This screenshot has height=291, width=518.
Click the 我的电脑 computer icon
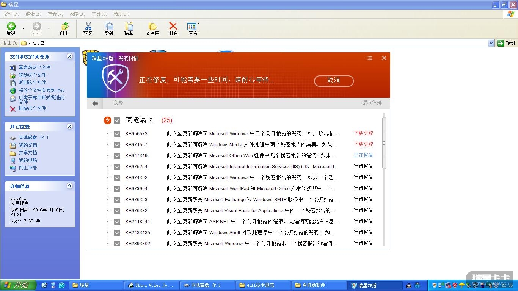point(13,160)
